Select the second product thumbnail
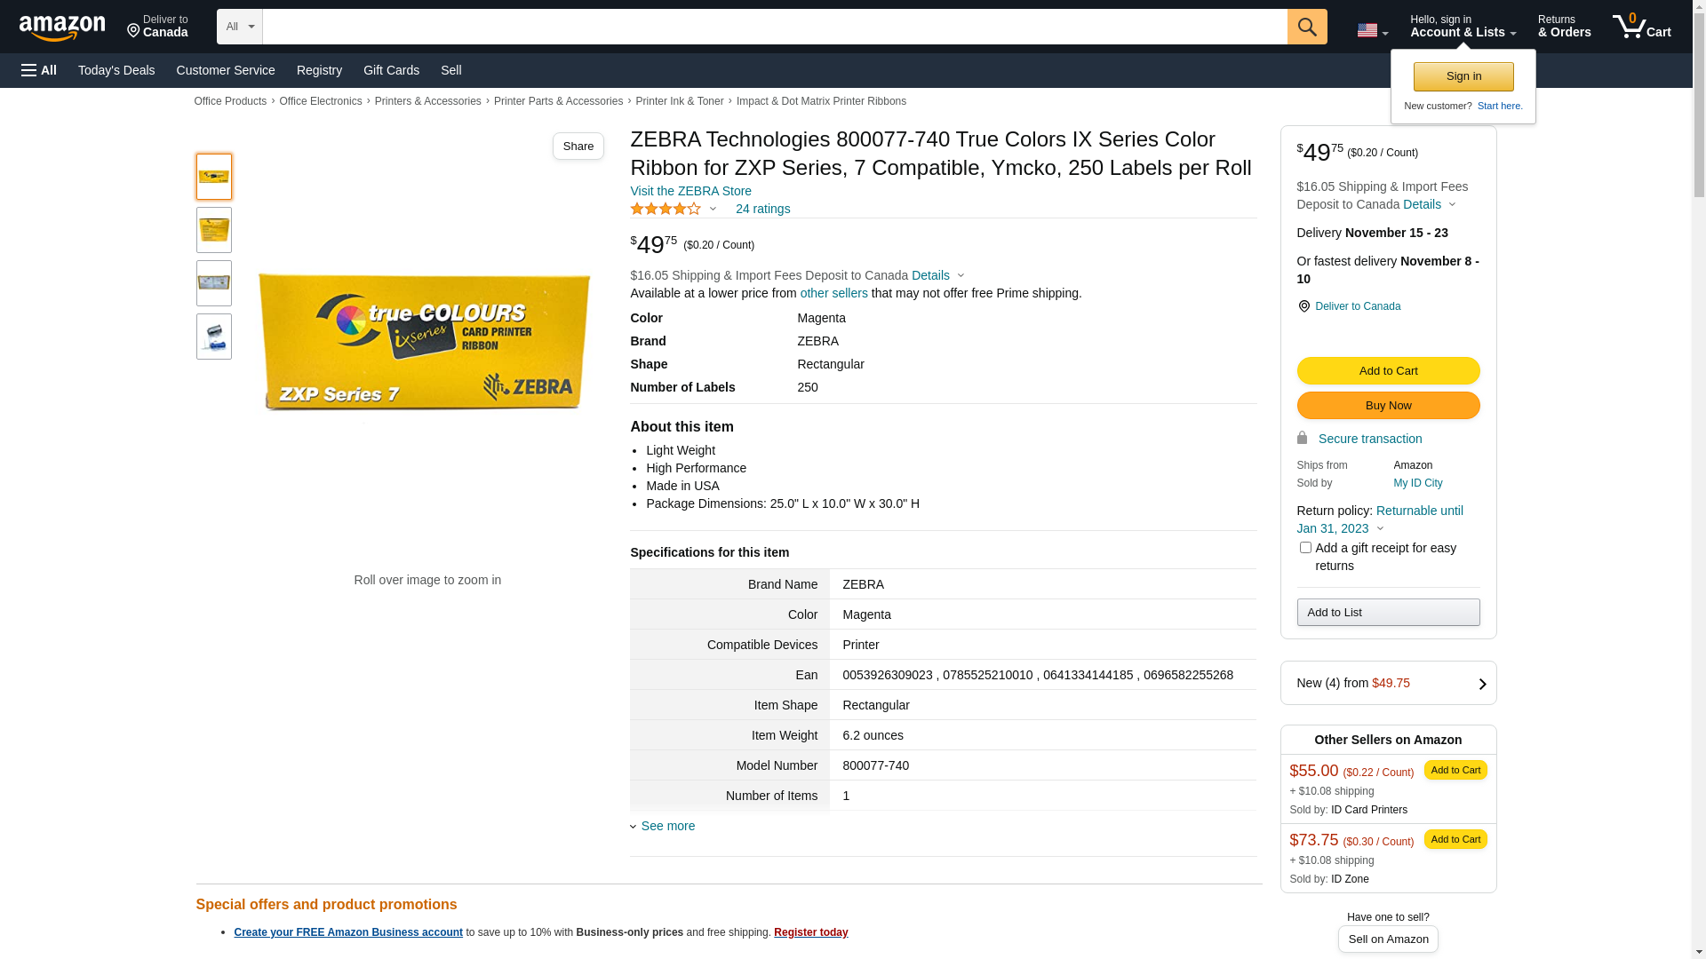 [214, 230]
